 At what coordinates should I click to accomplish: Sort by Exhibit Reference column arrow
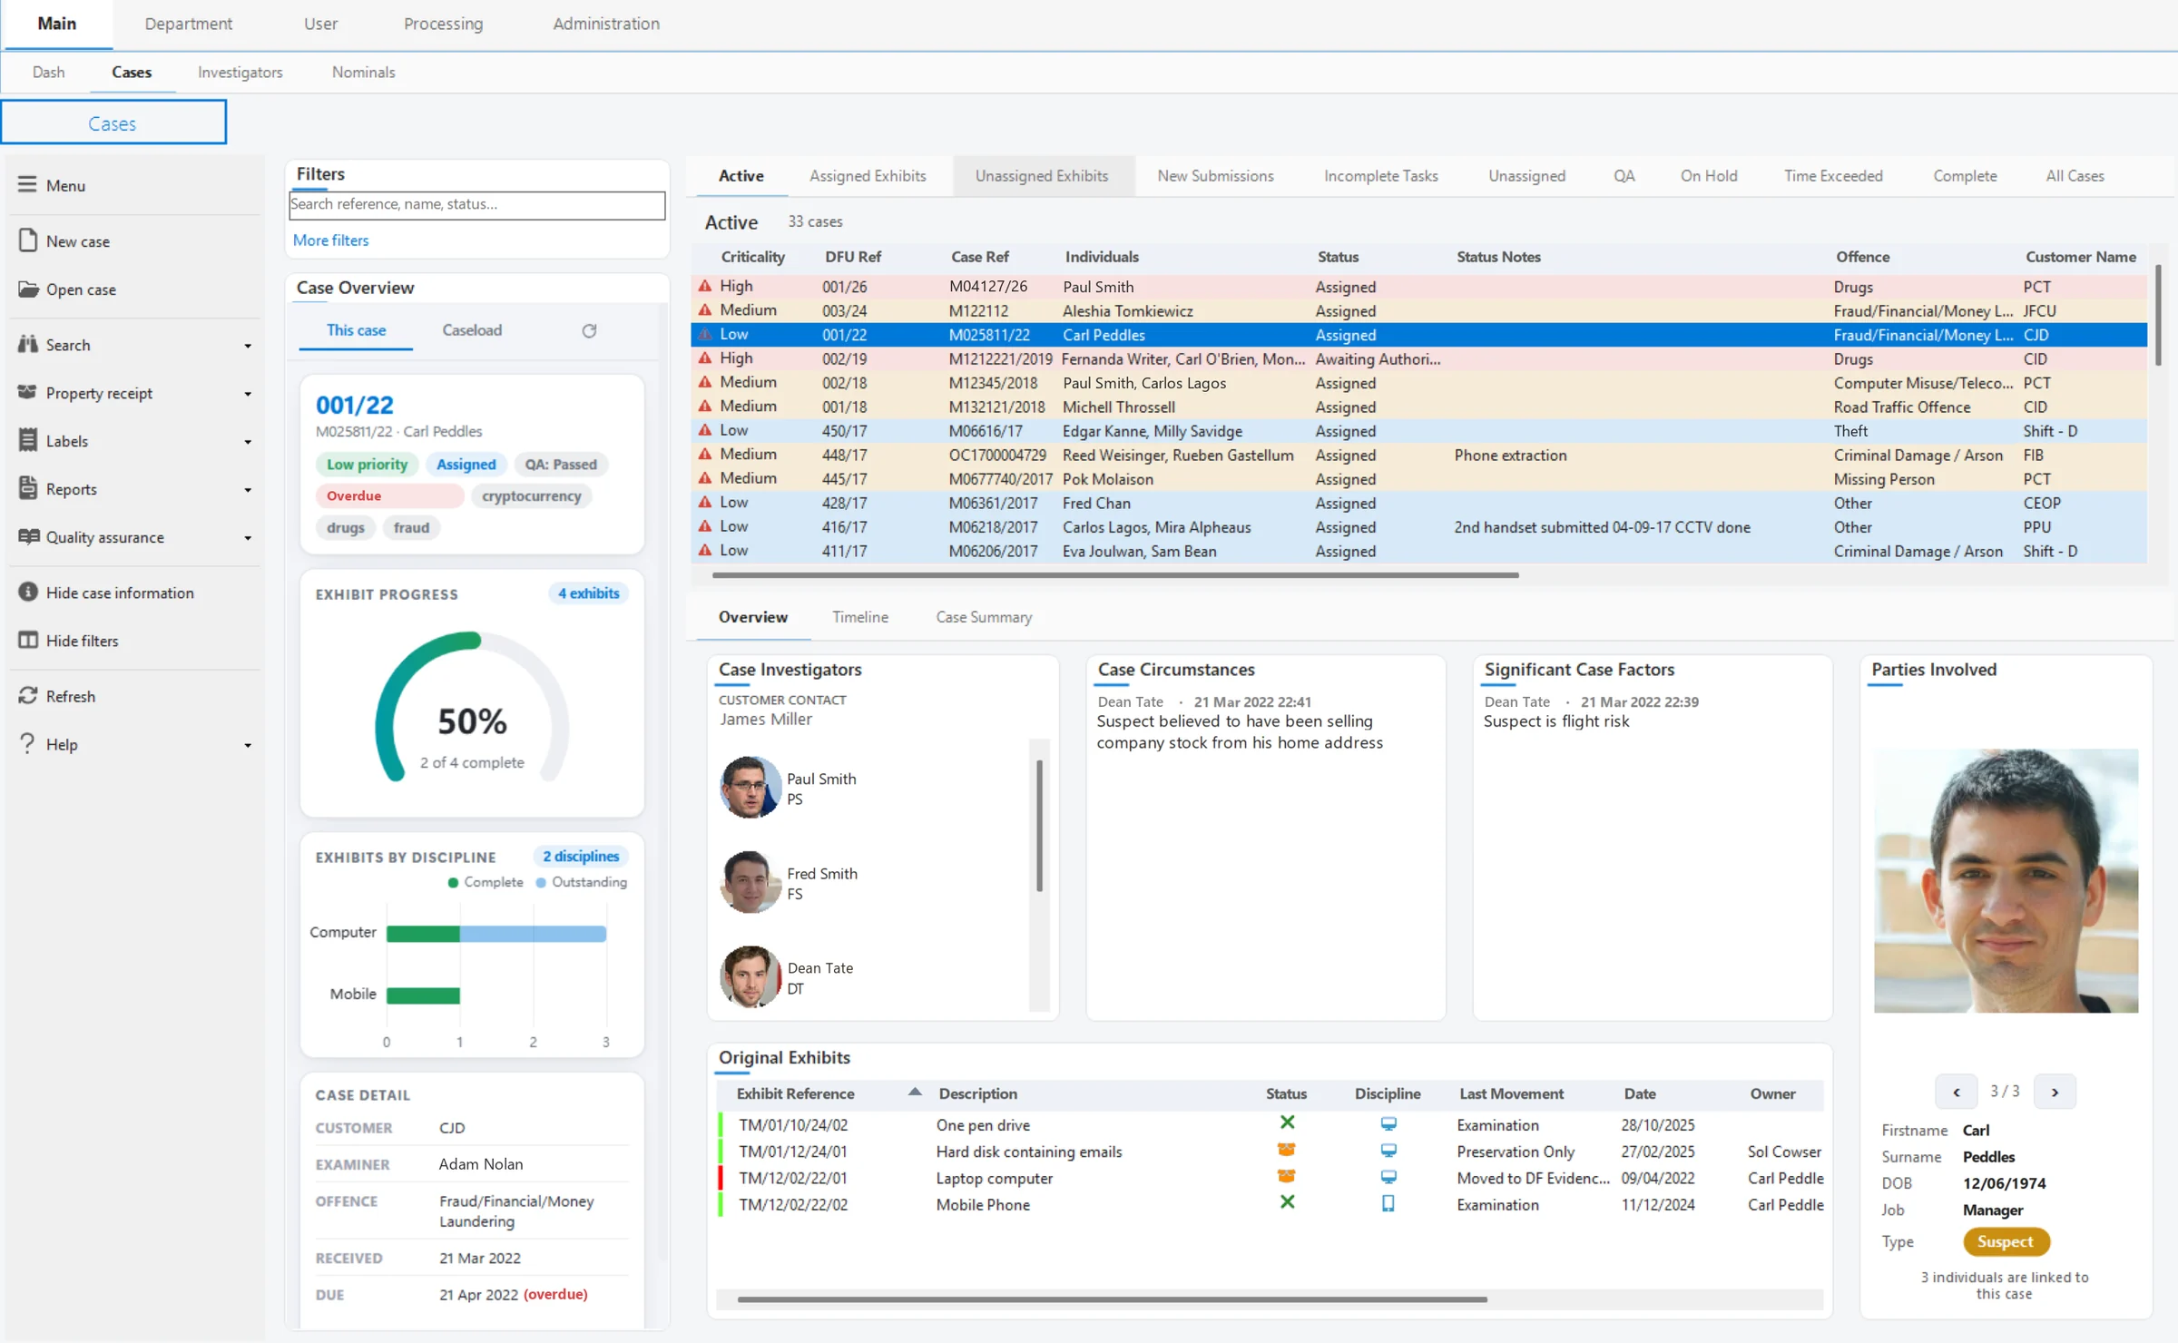click(915, 1093)
